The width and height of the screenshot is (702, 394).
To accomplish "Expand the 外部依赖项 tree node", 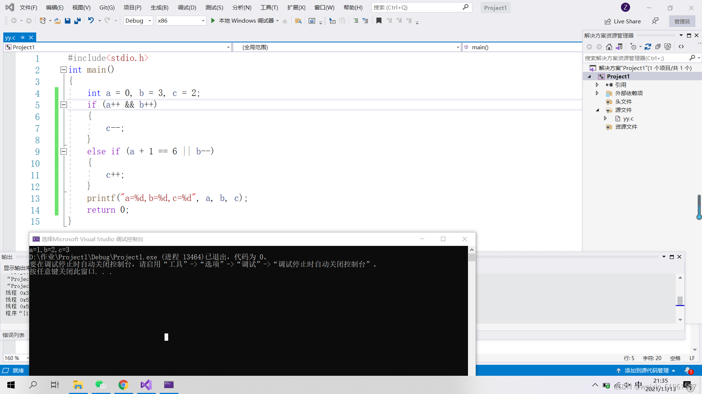I will tap(597, 93).
